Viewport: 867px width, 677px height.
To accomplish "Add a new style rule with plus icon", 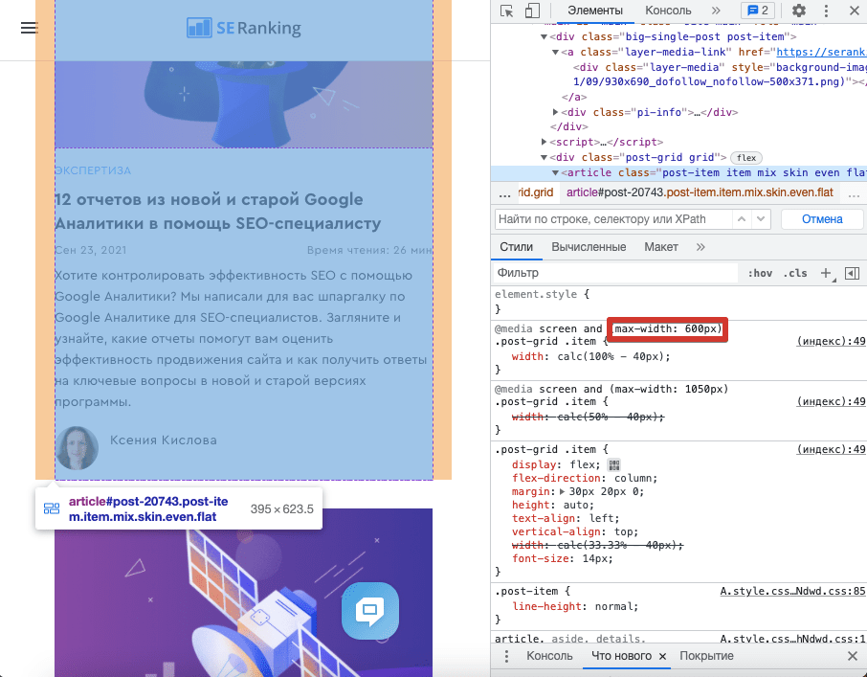I will coord(826,273).
